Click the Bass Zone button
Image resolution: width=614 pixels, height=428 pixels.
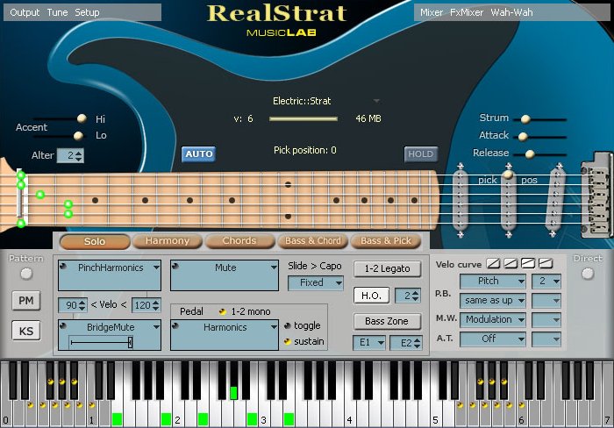(388, 321)
